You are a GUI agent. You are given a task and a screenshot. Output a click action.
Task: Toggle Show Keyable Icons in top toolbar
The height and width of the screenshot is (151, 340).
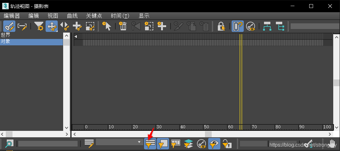(251, 26)
